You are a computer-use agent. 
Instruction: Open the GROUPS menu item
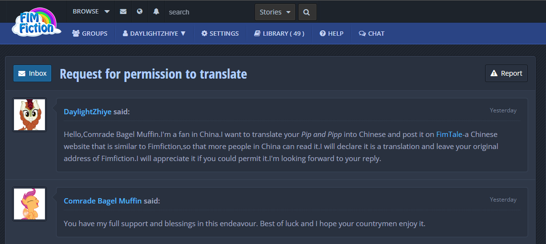click(x=90, y=34)
